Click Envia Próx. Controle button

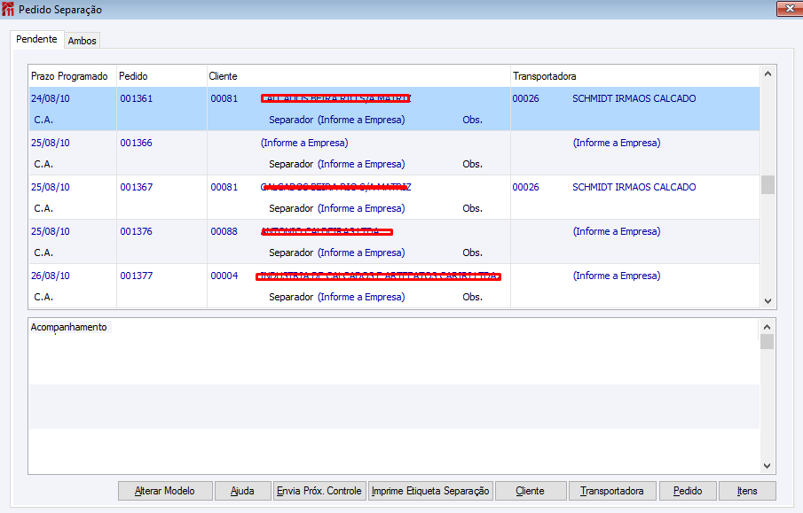pos(319,491)
